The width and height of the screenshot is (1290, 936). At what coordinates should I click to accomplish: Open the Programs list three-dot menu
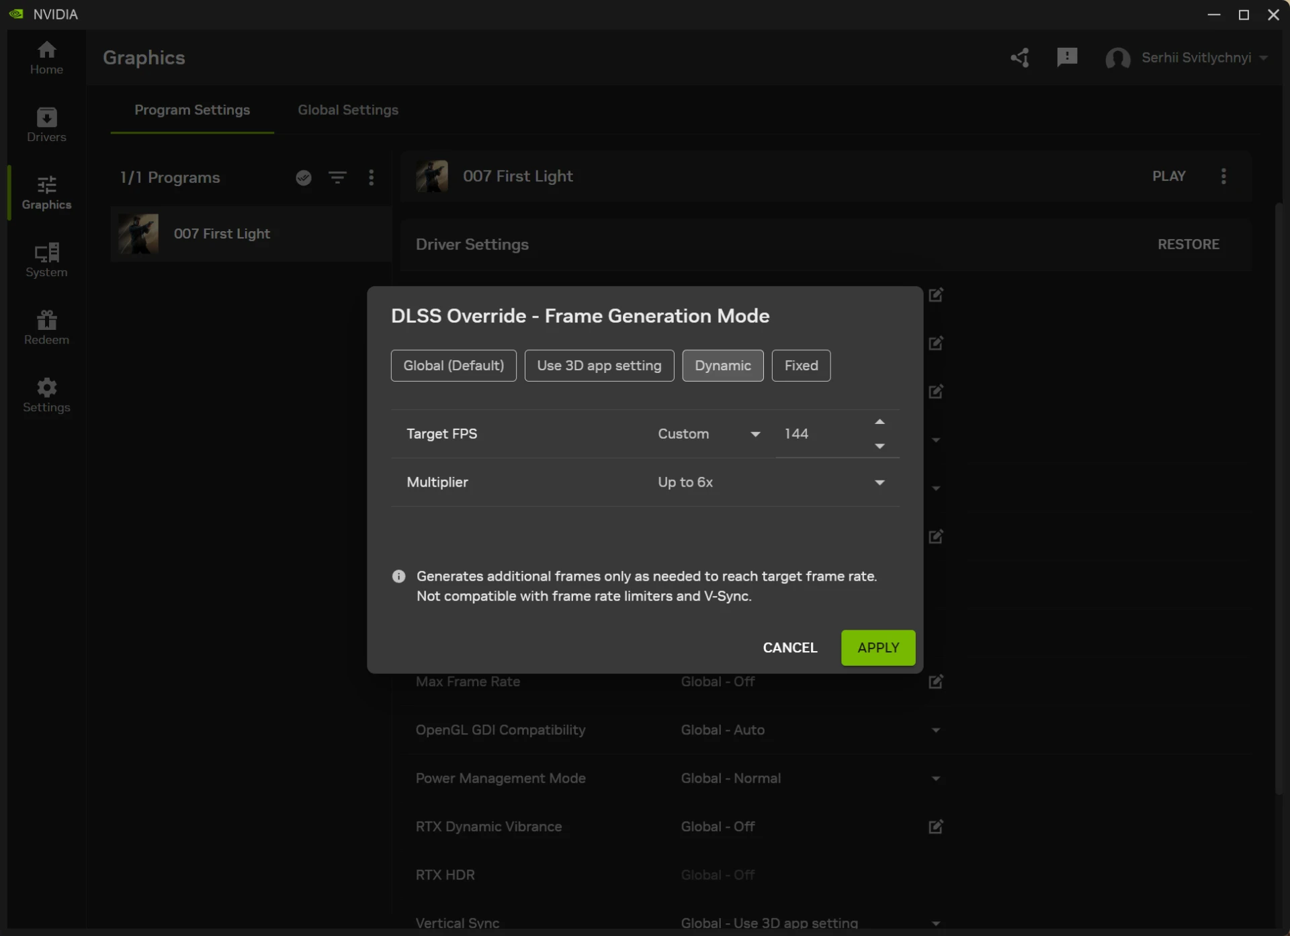pyautogui.click(x=372, y=177)
